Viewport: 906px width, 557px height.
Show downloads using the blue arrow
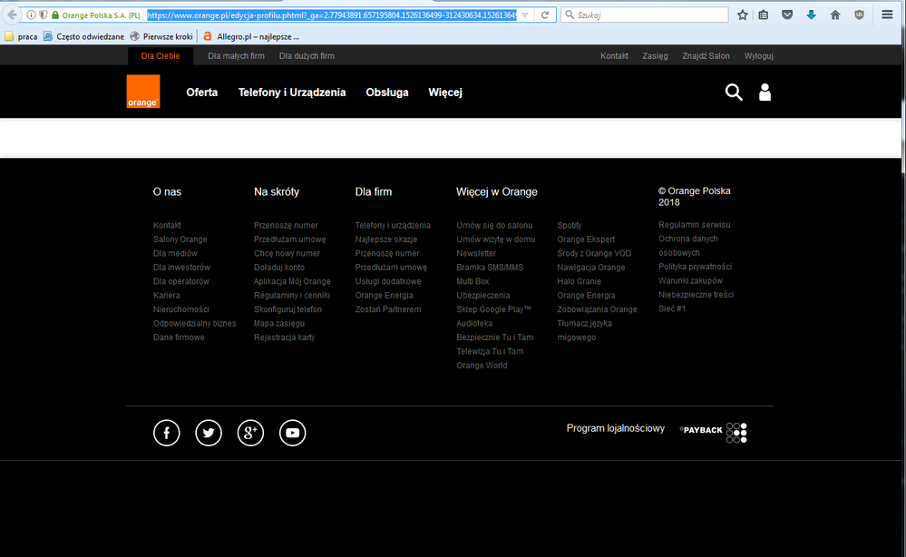point(811,15)
